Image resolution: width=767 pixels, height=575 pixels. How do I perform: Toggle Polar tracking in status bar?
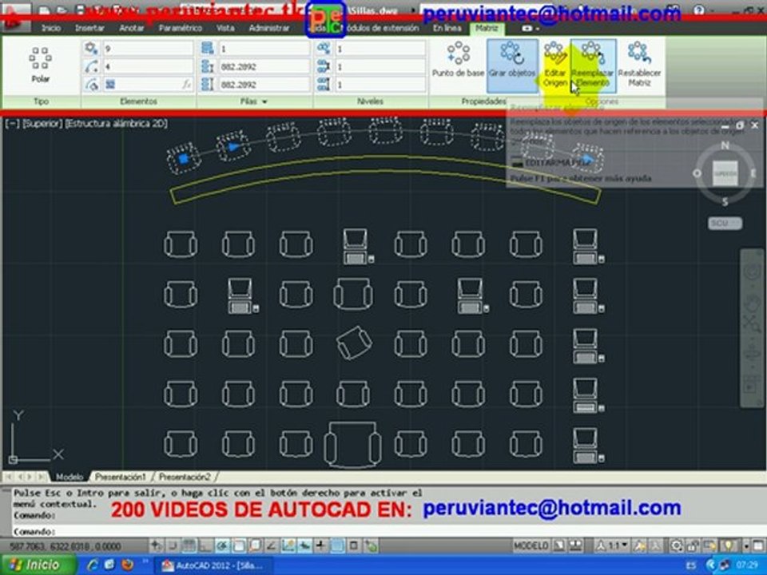(x=223, y=545)
